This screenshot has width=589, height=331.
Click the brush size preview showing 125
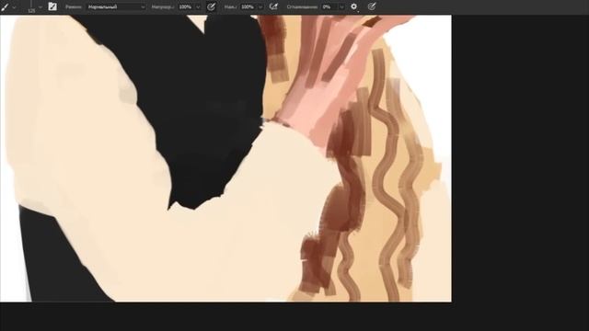tap(31, 6)
